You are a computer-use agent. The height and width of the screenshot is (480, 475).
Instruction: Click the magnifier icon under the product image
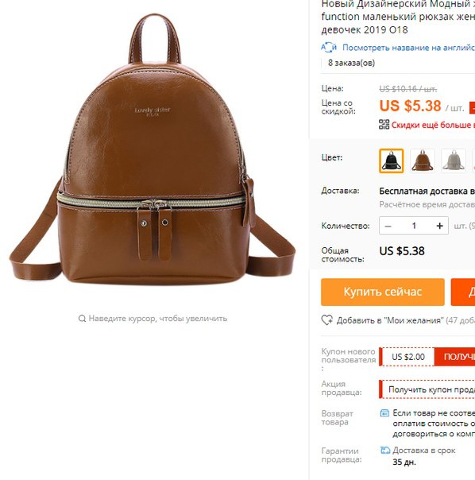point(82,319)
